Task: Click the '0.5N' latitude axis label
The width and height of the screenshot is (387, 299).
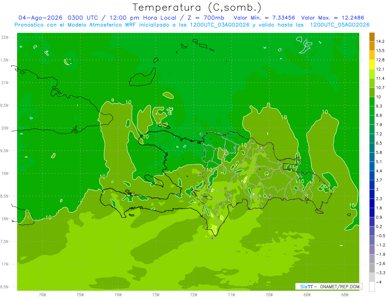Action: pyautogui.click(x=5, y=105)
